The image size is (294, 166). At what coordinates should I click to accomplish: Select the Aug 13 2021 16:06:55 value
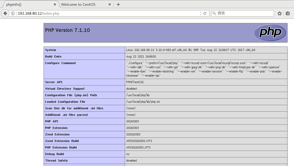tap(141, 56)
